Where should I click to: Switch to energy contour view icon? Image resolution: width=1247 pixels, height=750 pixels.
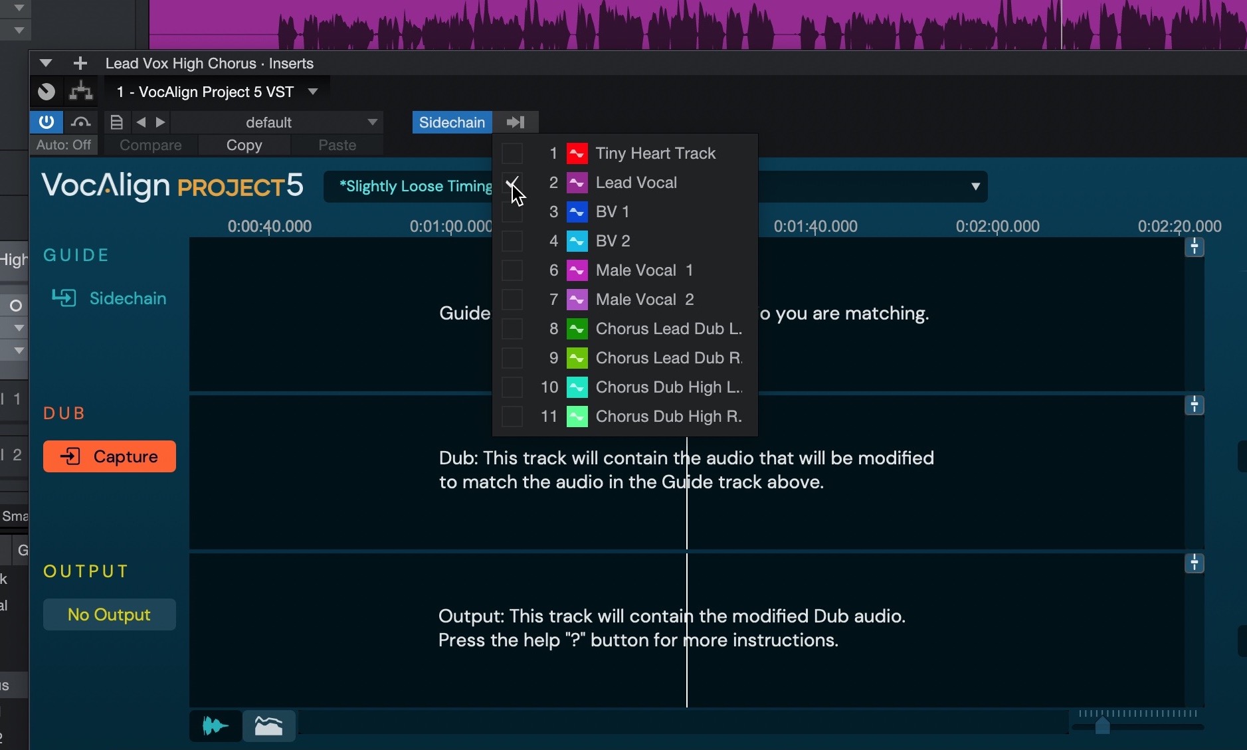pos(268,726)
